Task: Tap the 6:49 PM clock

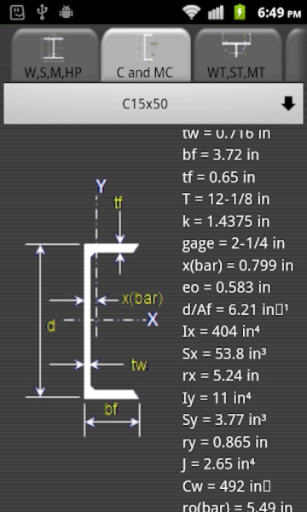Action: [279, 13]
